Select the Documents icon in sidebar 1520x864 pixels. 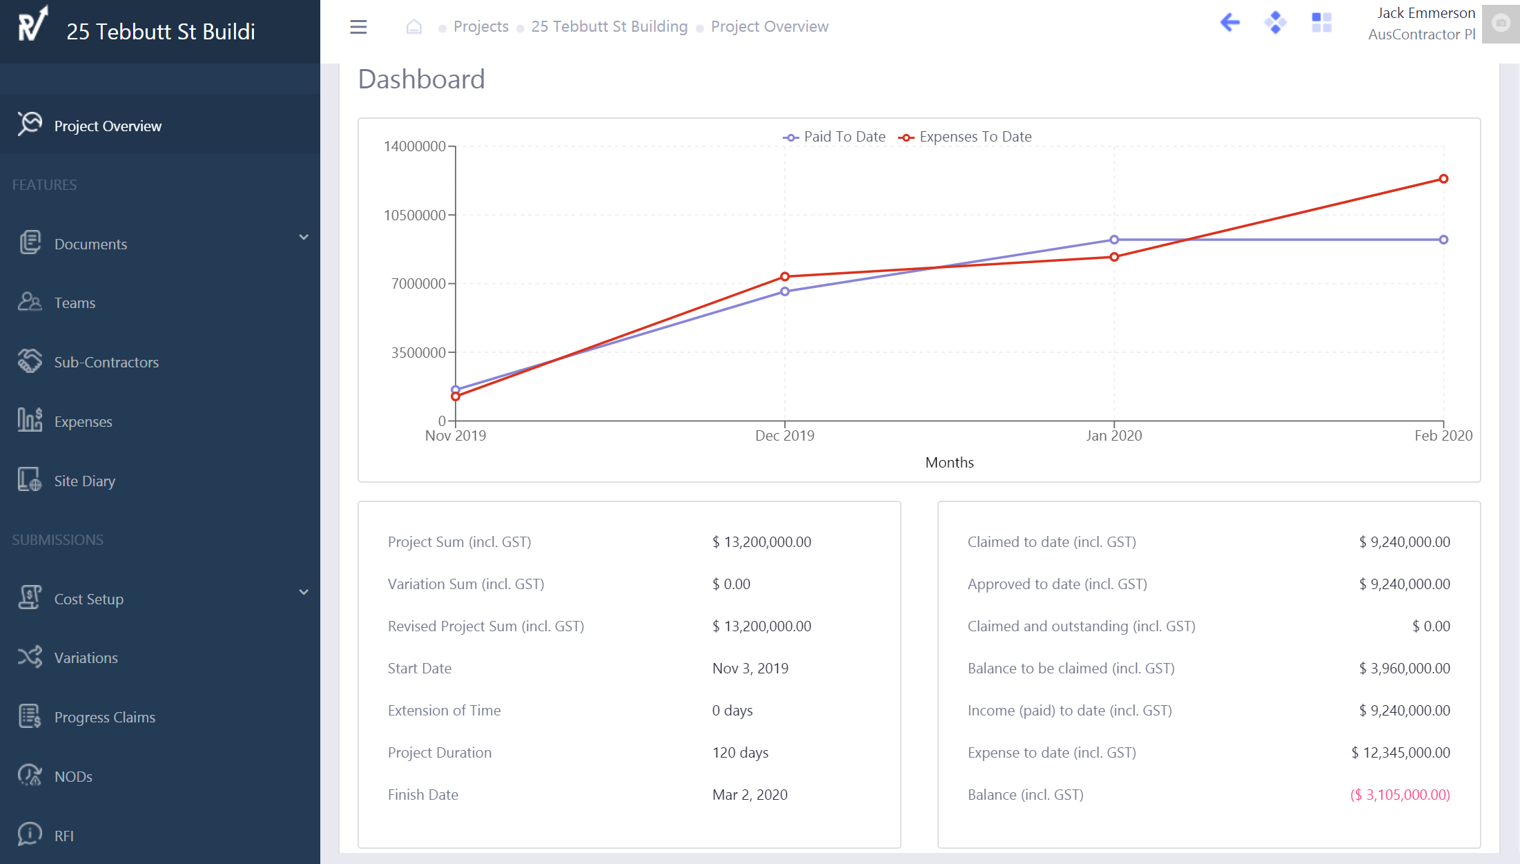pyautogui.click(x=29, y=243)
